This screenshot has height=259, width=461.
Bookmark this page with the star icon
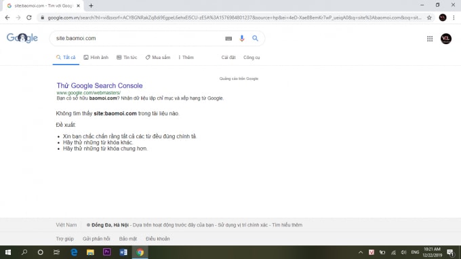tap(429, 18)
